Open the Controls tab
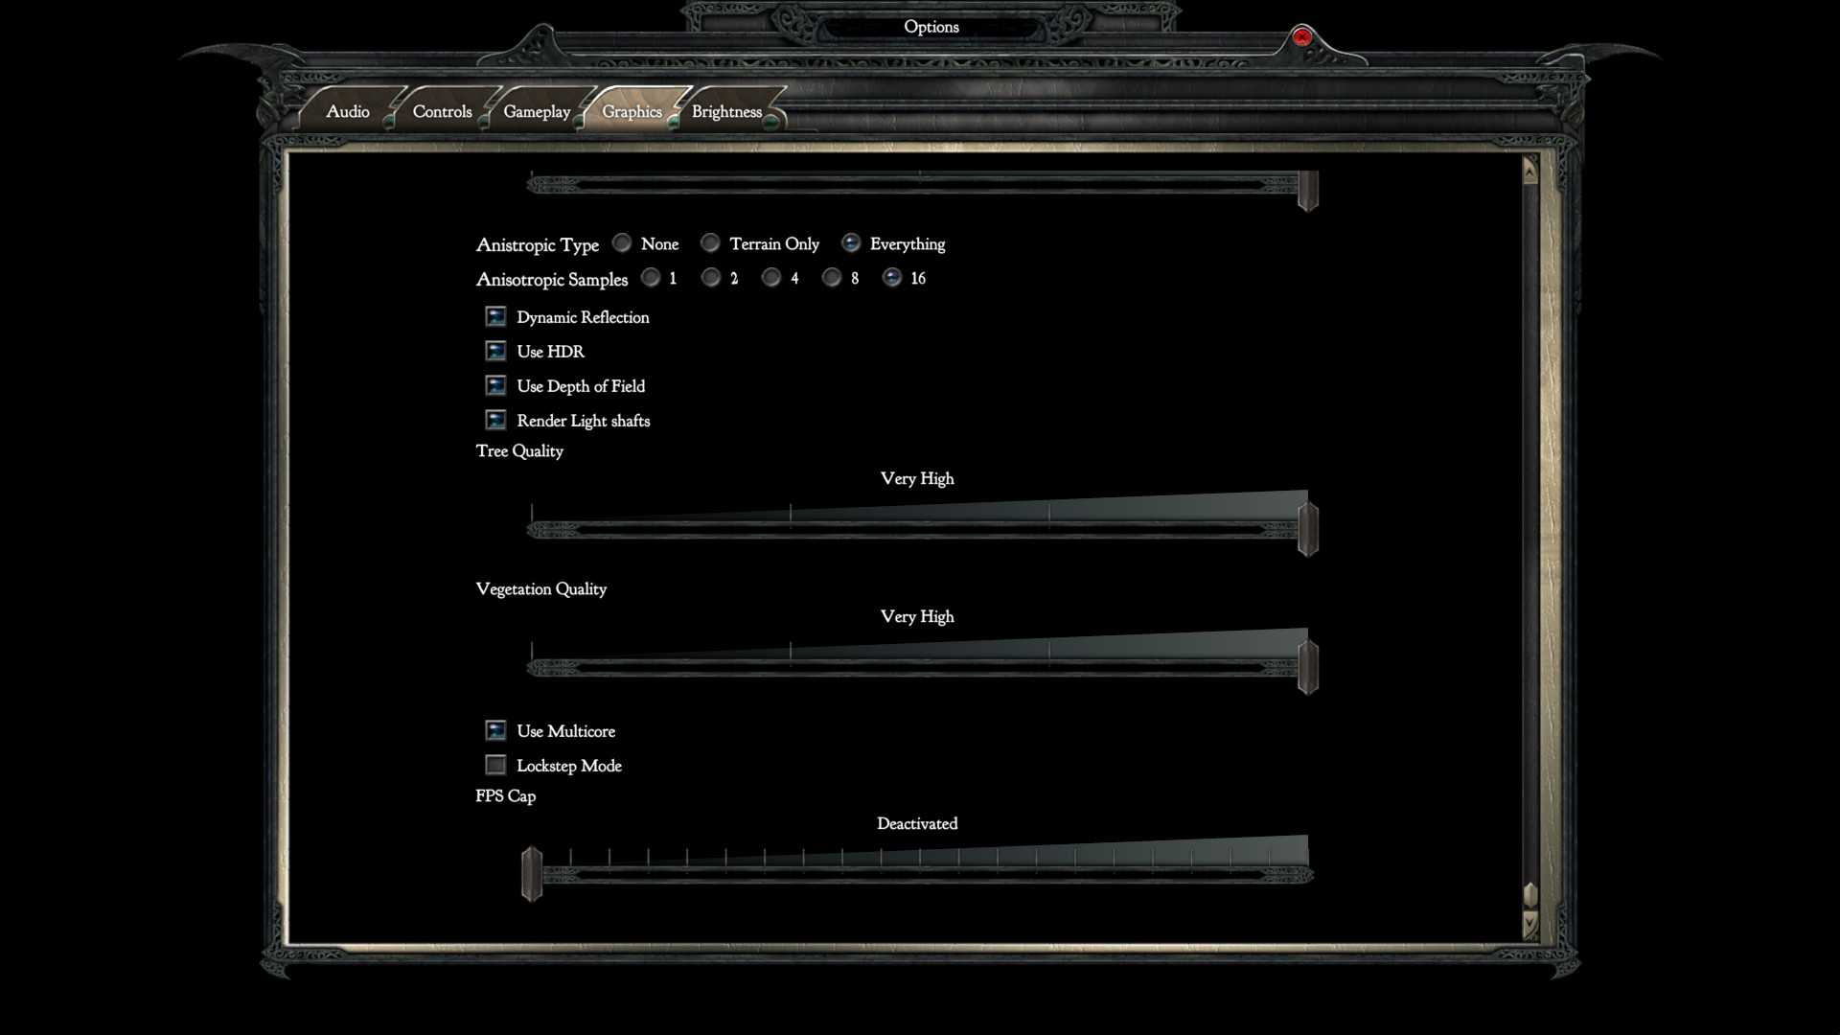The width and height of the screenshot is (1840, 1035). pos(442,112)
